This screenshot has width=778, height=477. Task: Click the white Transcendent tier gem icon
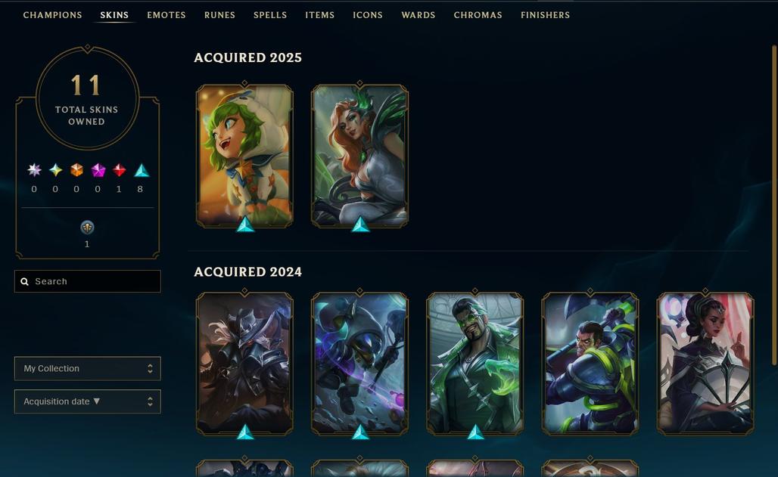pos(34,170)
